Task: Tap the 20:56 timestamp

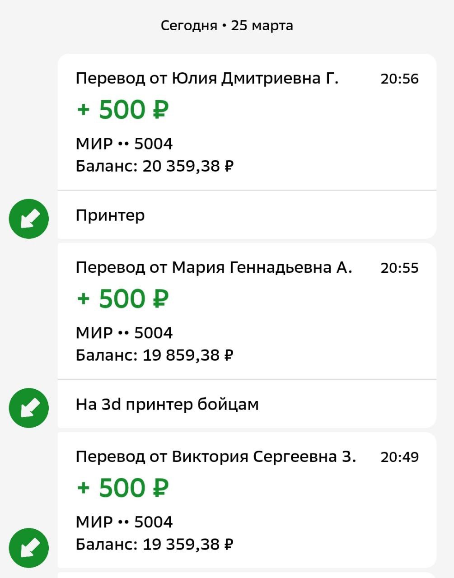Action: point(399,79)
